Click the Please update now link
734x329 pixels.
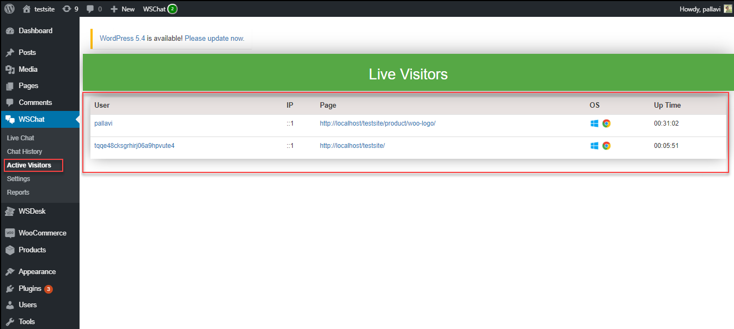click(214, 39)
